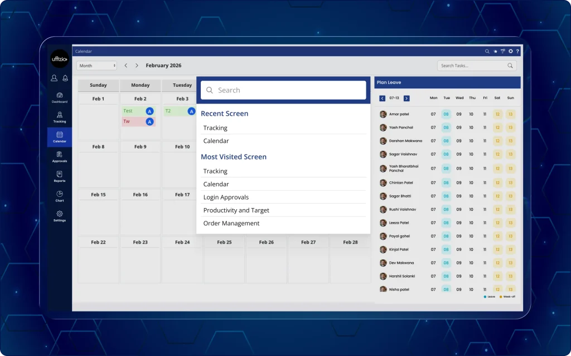Go to next month arrow
The image size is (571, 356).
pos(137,66)
